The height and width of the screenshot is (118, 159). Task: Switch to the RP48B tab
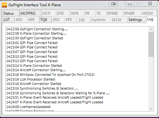pyautogui.click(x=114, y=13)
